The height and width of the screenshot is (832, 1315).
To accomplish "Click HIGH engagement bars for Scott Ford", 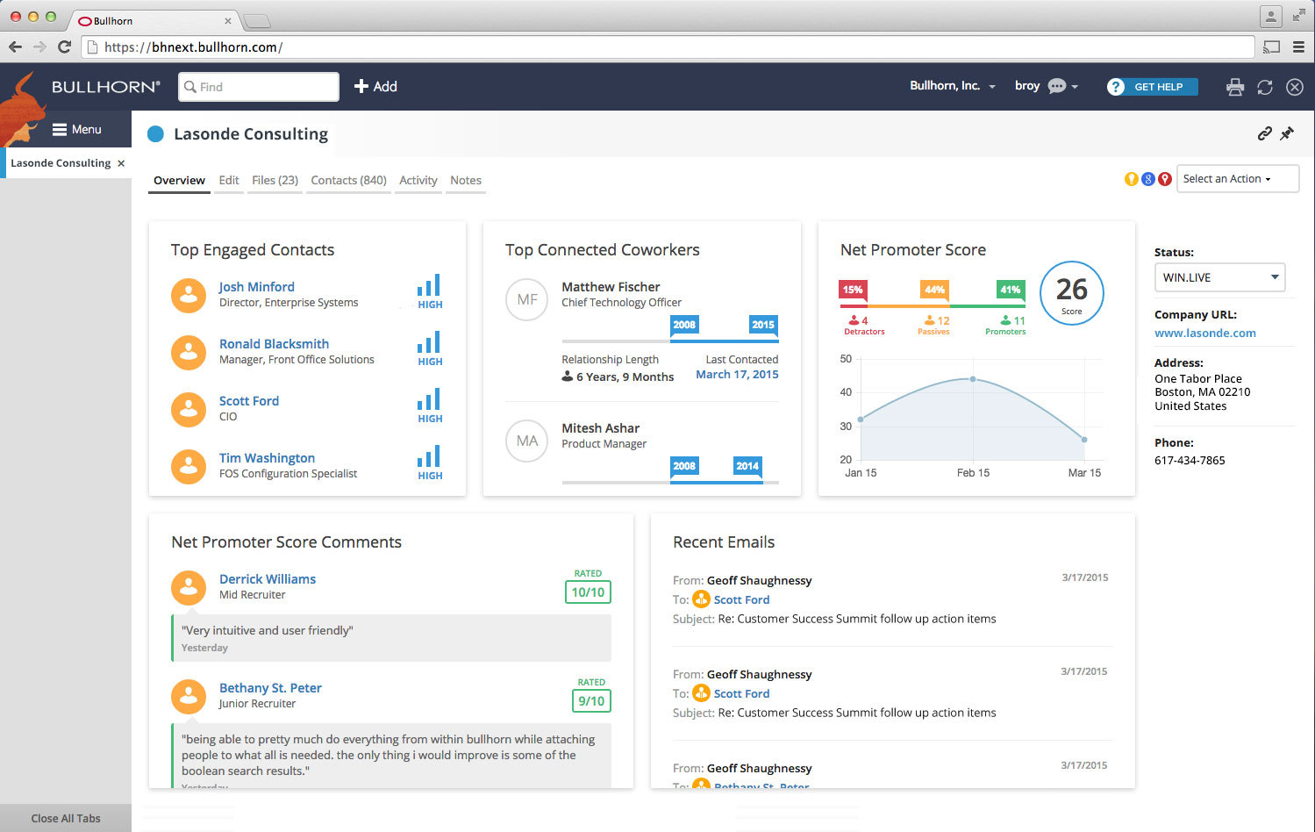I will (430, 405).
